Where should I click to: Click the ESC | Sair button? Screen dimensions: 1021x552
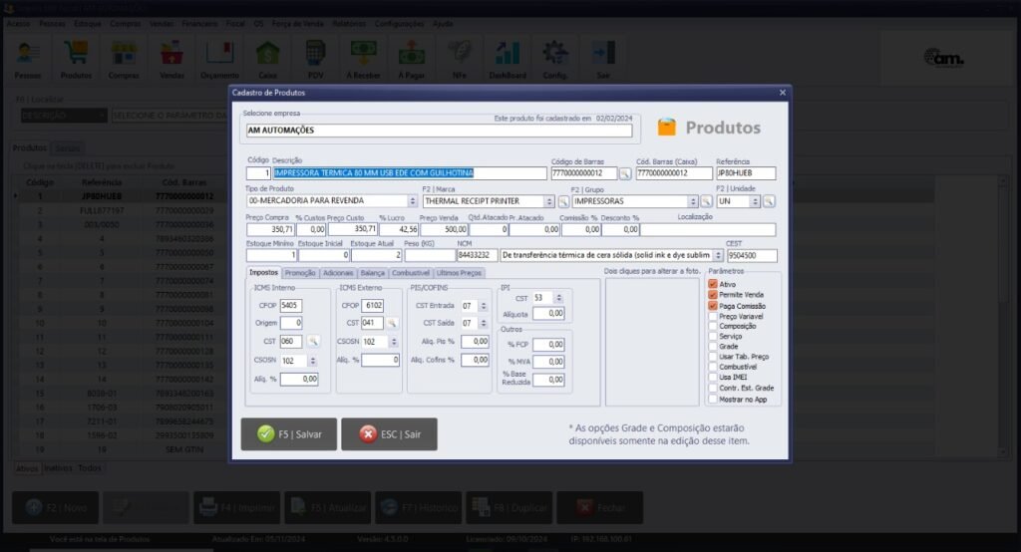[x=388, y=433]
